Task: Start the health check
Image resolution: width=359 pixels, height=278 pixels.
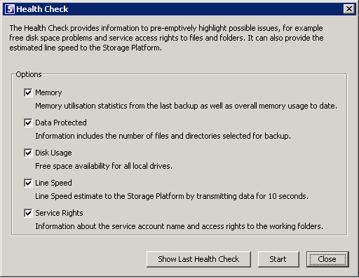Action: [x=278, y=259]
